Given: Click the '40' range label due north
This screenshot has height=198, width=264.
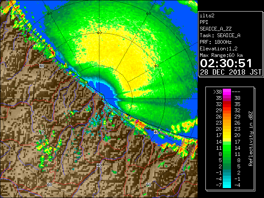Looking at the screenshot, I should 99,33.
